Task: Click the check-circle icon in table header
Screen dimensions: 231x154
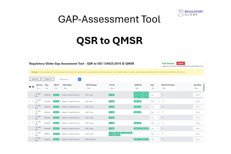Action: [33, 87]
